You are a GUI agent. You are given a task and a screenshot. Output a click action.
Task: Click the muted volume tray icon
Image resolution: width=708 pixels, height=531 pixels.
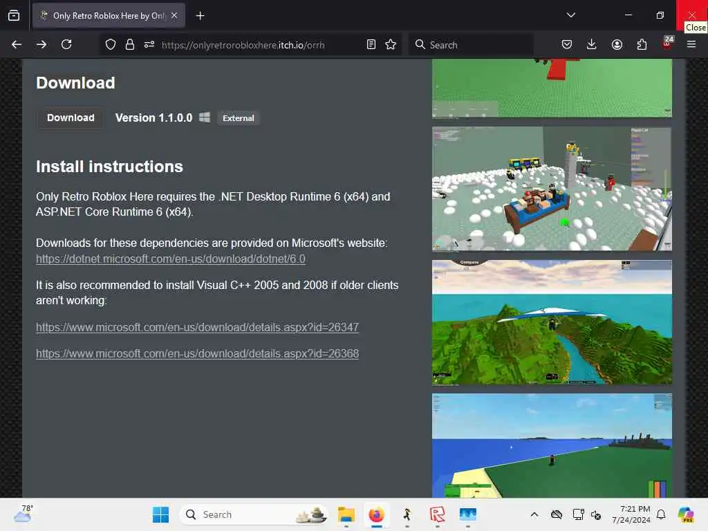pyautogui.click(x=596, y=514)
